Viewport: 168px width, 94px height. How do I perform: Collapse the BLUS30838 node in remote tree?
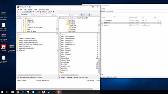coord(66,24)
